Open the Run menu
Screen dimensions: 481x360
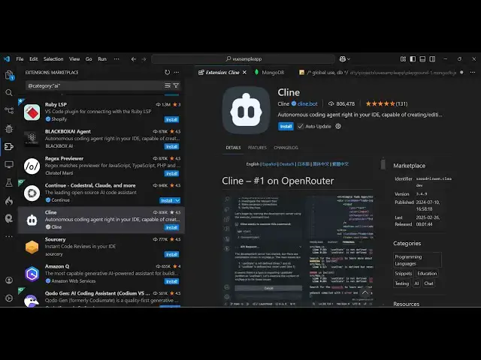[x=102, y=59]
